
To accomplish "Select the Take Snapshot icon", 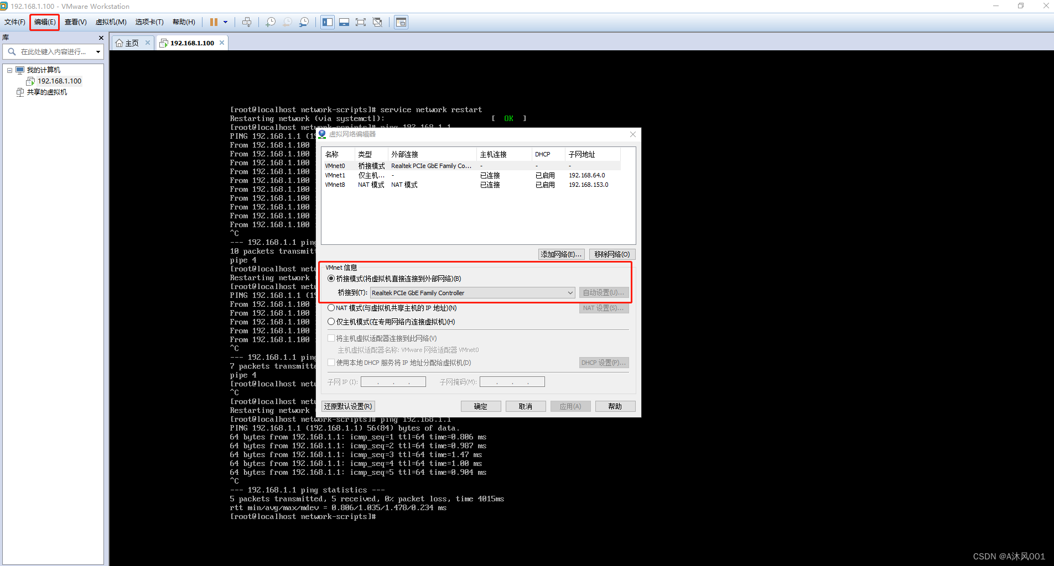I will [271, 22].
